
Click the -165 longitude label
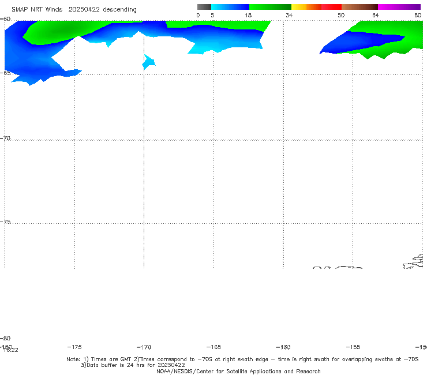(x=213, y=347)
